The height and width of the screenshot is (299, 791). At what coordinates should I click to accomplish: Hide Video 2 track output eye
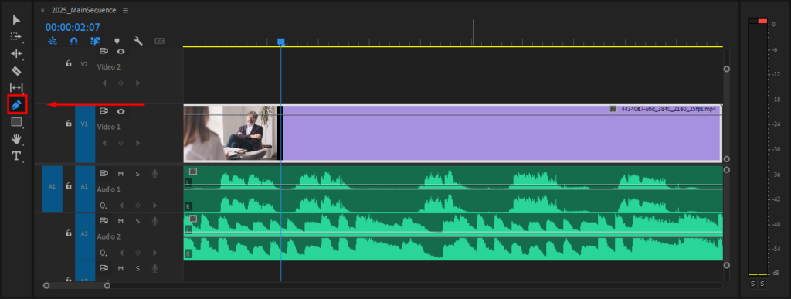[121, 51]
